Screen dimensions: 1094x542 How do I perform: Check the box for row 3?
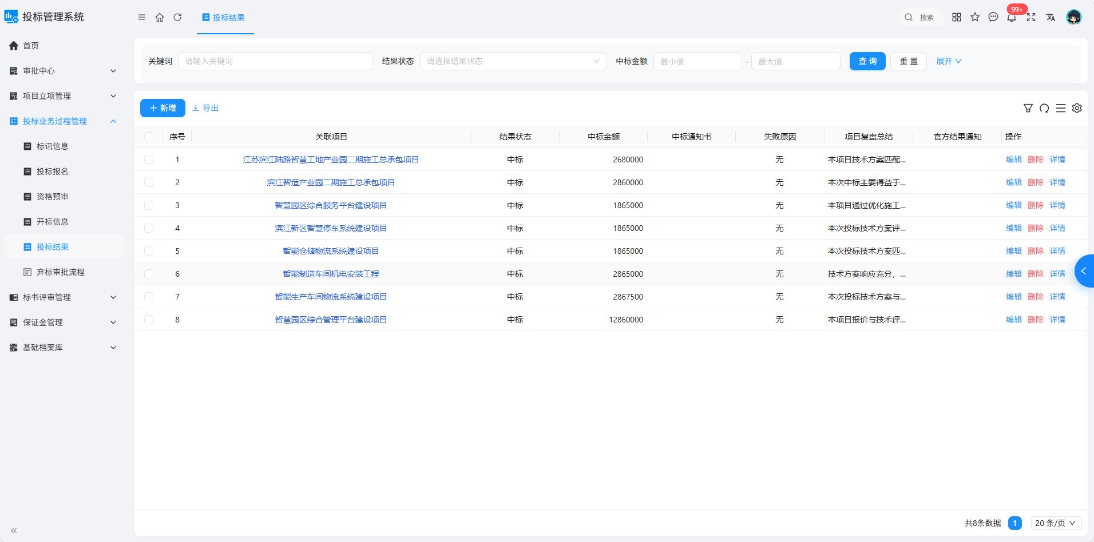[149, 205]
